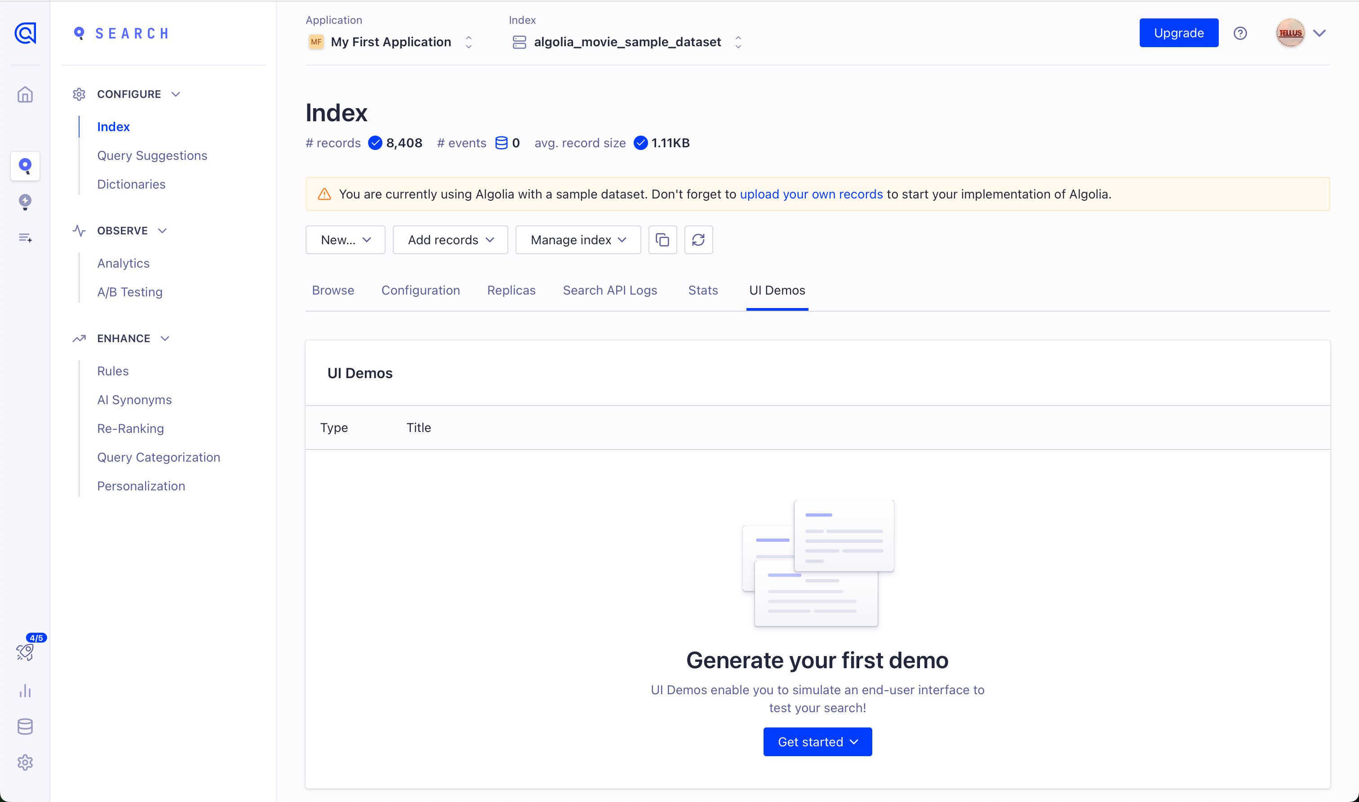
Task: Open the index selector algolia_movie_sample_dataset
Action: pos(627,42)
